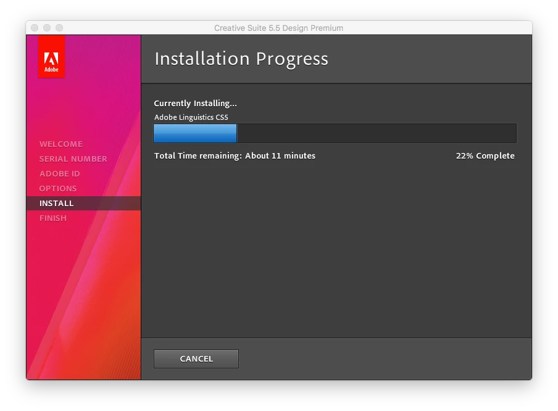The height and width of the screenshot is (411, 558).
Task: Select the FINISH step
Action: click(52, 218)
